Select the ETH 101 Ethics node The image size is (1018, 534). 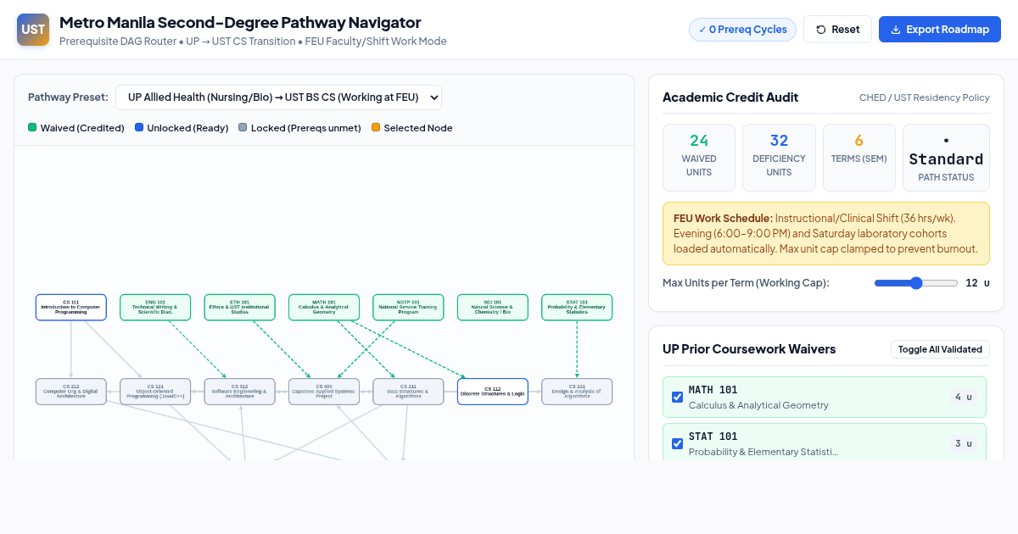(240, 307)
